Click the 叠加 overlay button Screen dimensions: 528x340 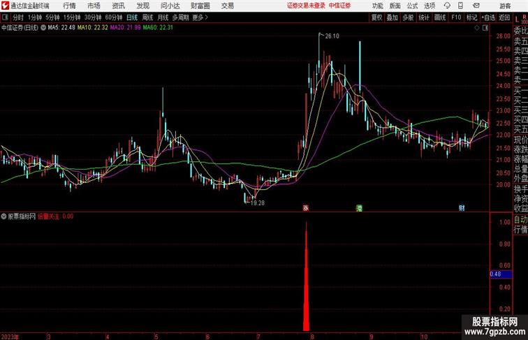(x=393, y=17)
